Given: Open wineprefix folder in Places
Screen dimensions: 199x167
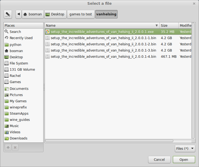Looking at the screenshot, I should (x=23, y=107).
